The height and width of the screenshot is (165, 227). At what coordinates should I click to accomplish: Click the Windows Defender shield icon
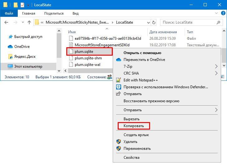click(x=118, y=87)
